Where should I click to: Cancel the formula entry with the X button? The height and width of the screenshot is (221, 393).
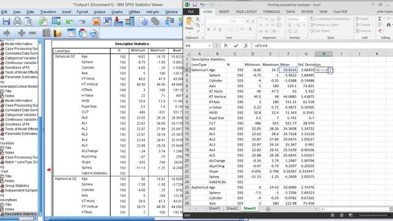click(226, 45)
